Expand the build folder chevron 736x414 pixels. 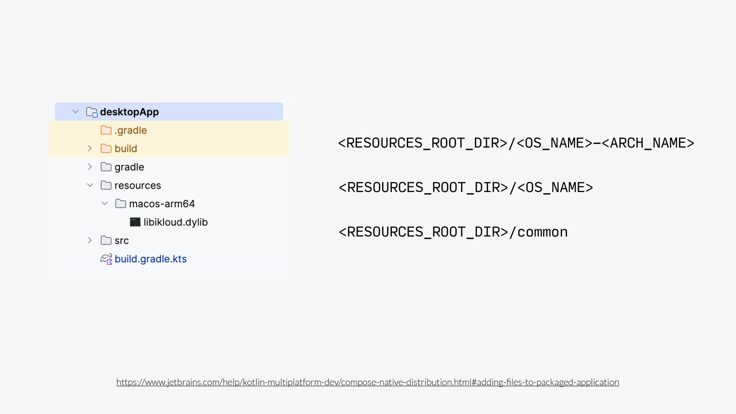tap(90, 149)
